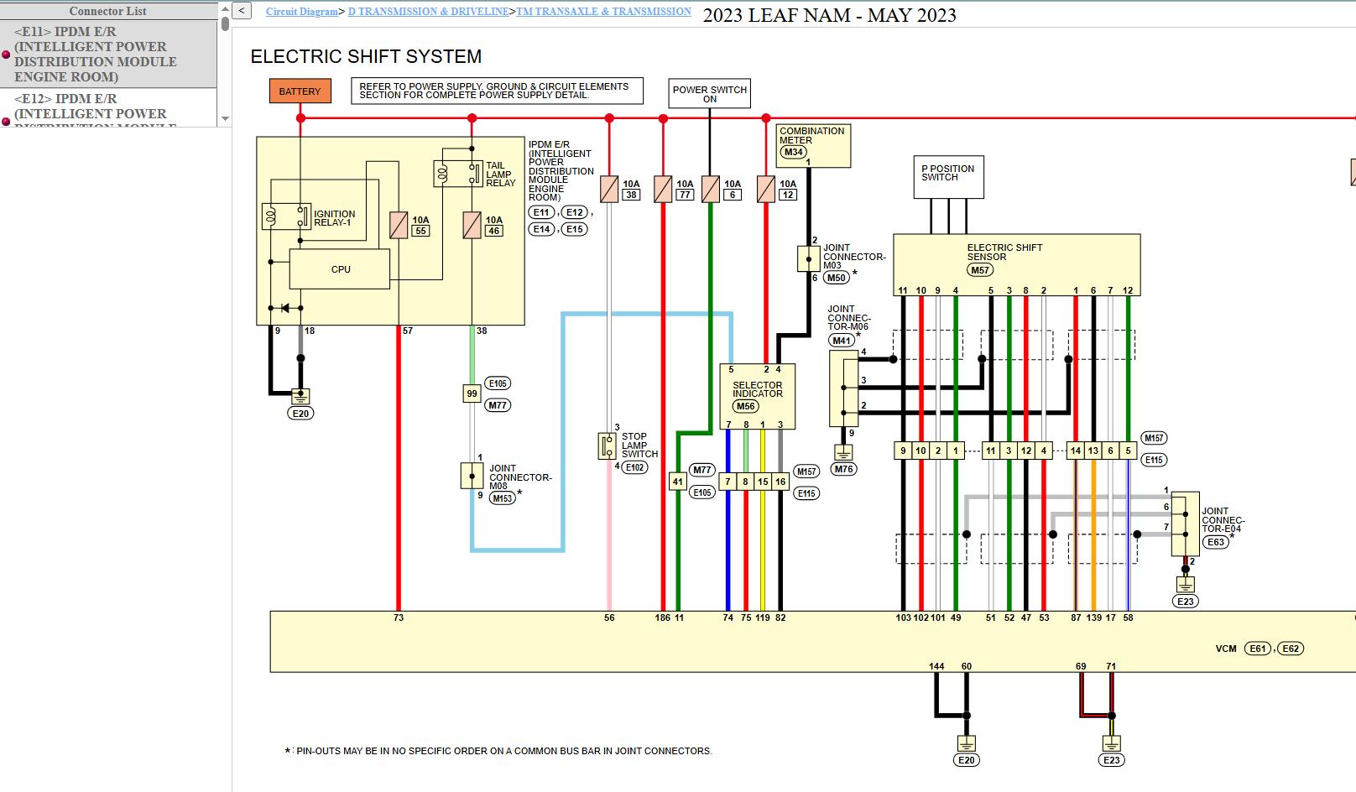The image size is (1356, 792).
Task: Click the COMBINATION METER box
Action: (x=813, y=146)
